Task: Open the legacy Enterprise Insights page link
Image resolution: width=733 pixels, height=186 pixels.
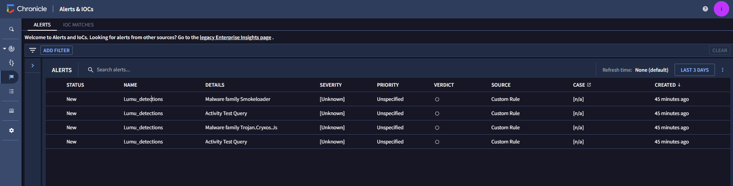Action: (235, 37)
